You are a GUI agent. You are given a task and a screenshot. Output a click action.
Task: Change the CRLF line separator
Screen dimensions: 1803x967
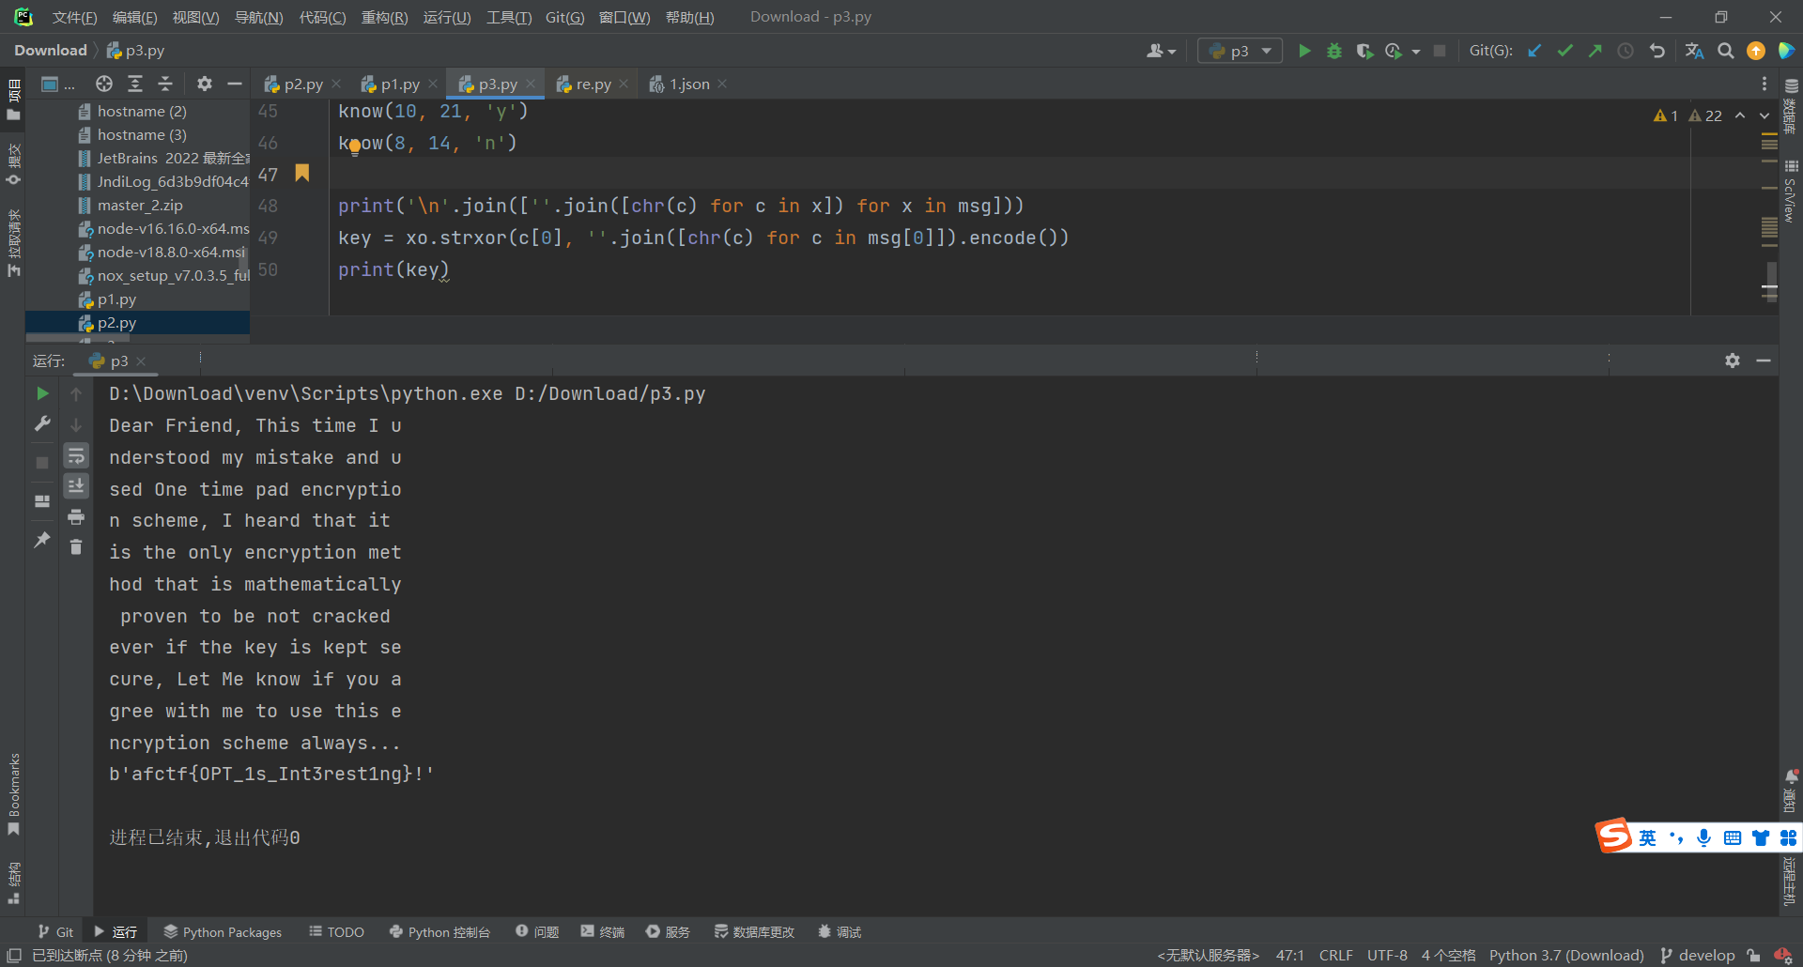(1335, 955)
